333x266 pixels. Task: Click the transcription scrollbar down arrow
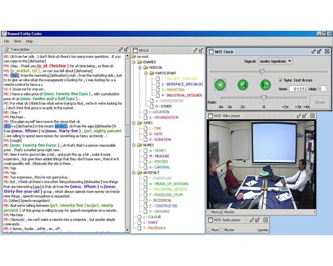point(127,230)
